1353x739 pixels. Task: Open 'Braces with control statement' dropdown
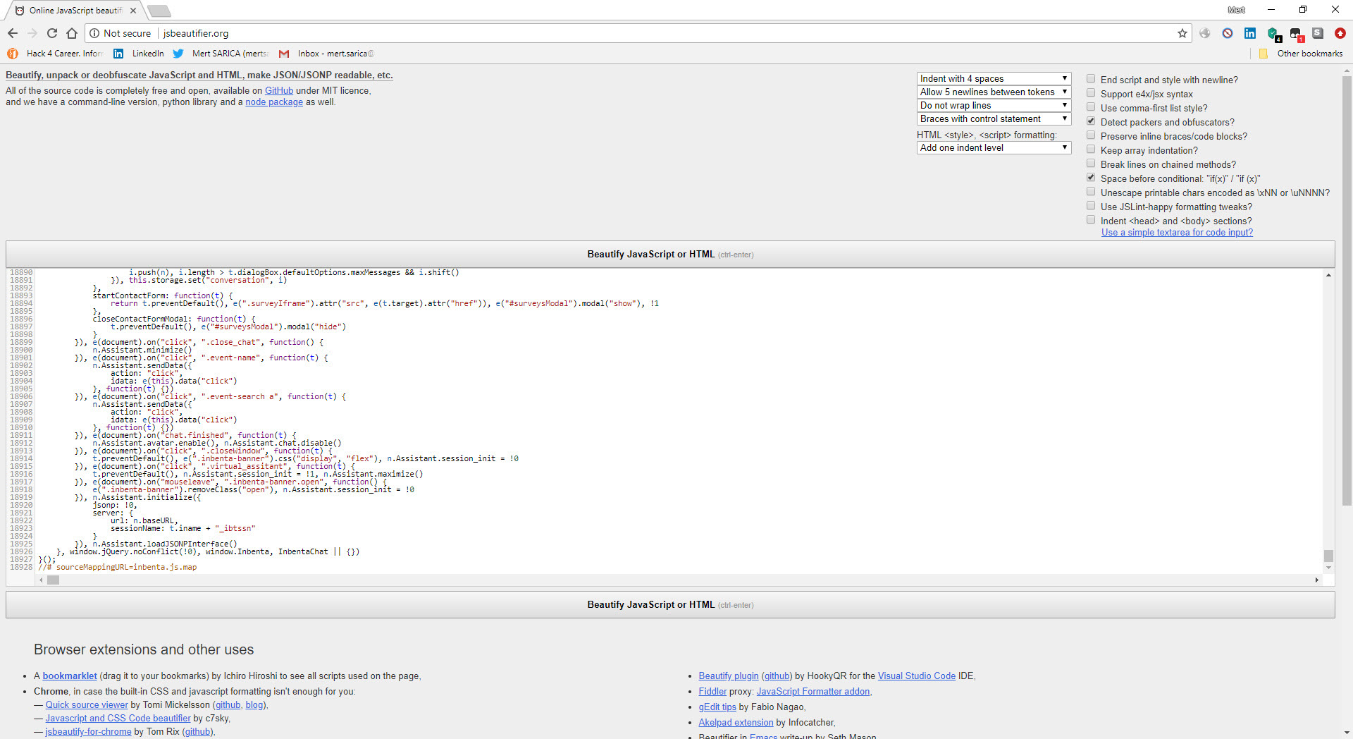994,118
